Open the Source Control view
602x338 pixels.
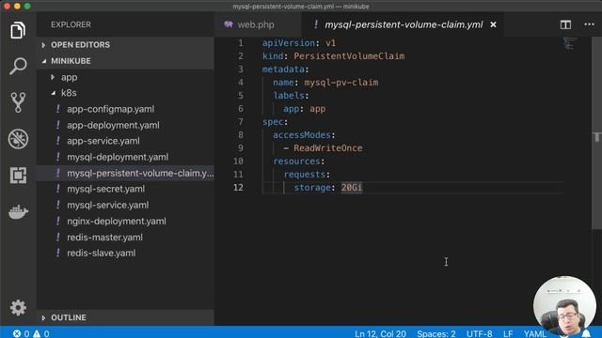(x=18, y=102)
